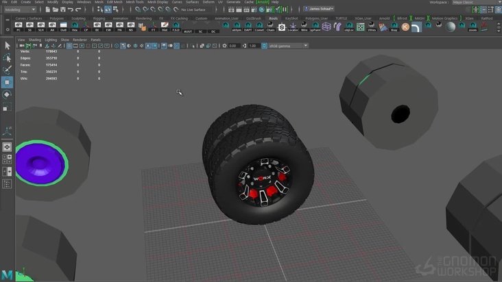Click the four-view layout button

(x=7, y=159)
